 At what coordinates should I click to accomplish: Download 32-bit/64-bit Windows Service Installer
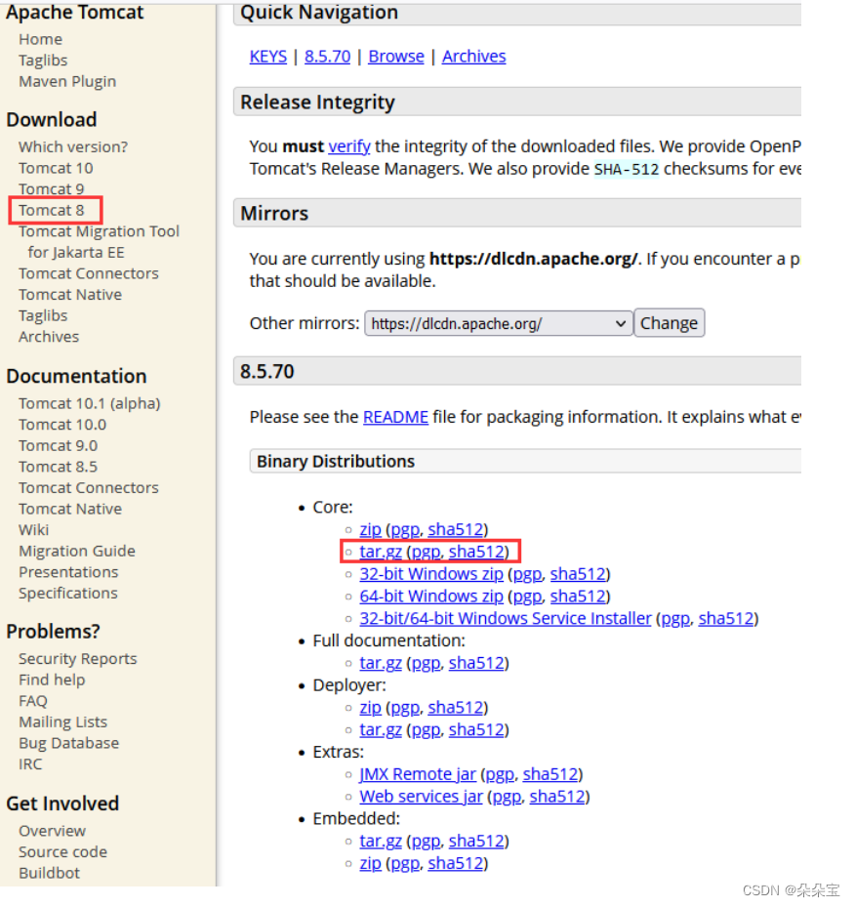[506, 618]
